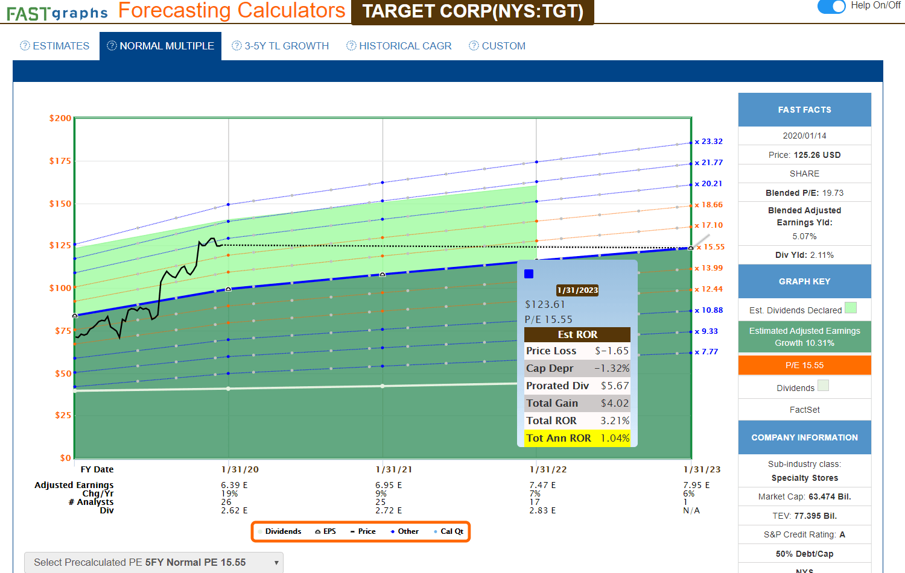Click Div Yld 2.11% entry

(805, 255)
